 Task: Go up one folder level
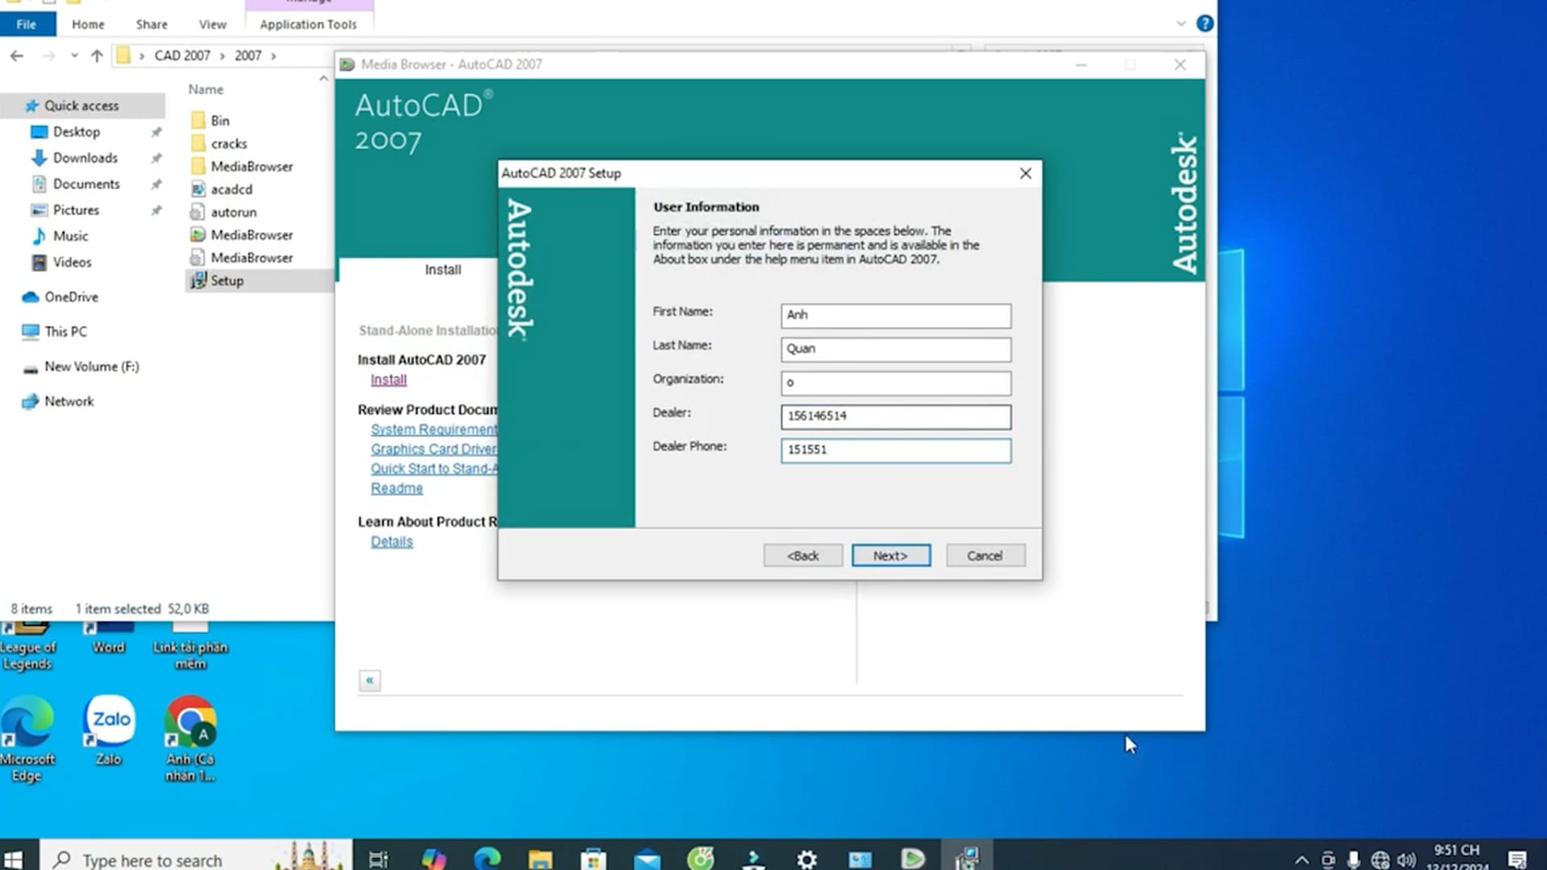97,56
